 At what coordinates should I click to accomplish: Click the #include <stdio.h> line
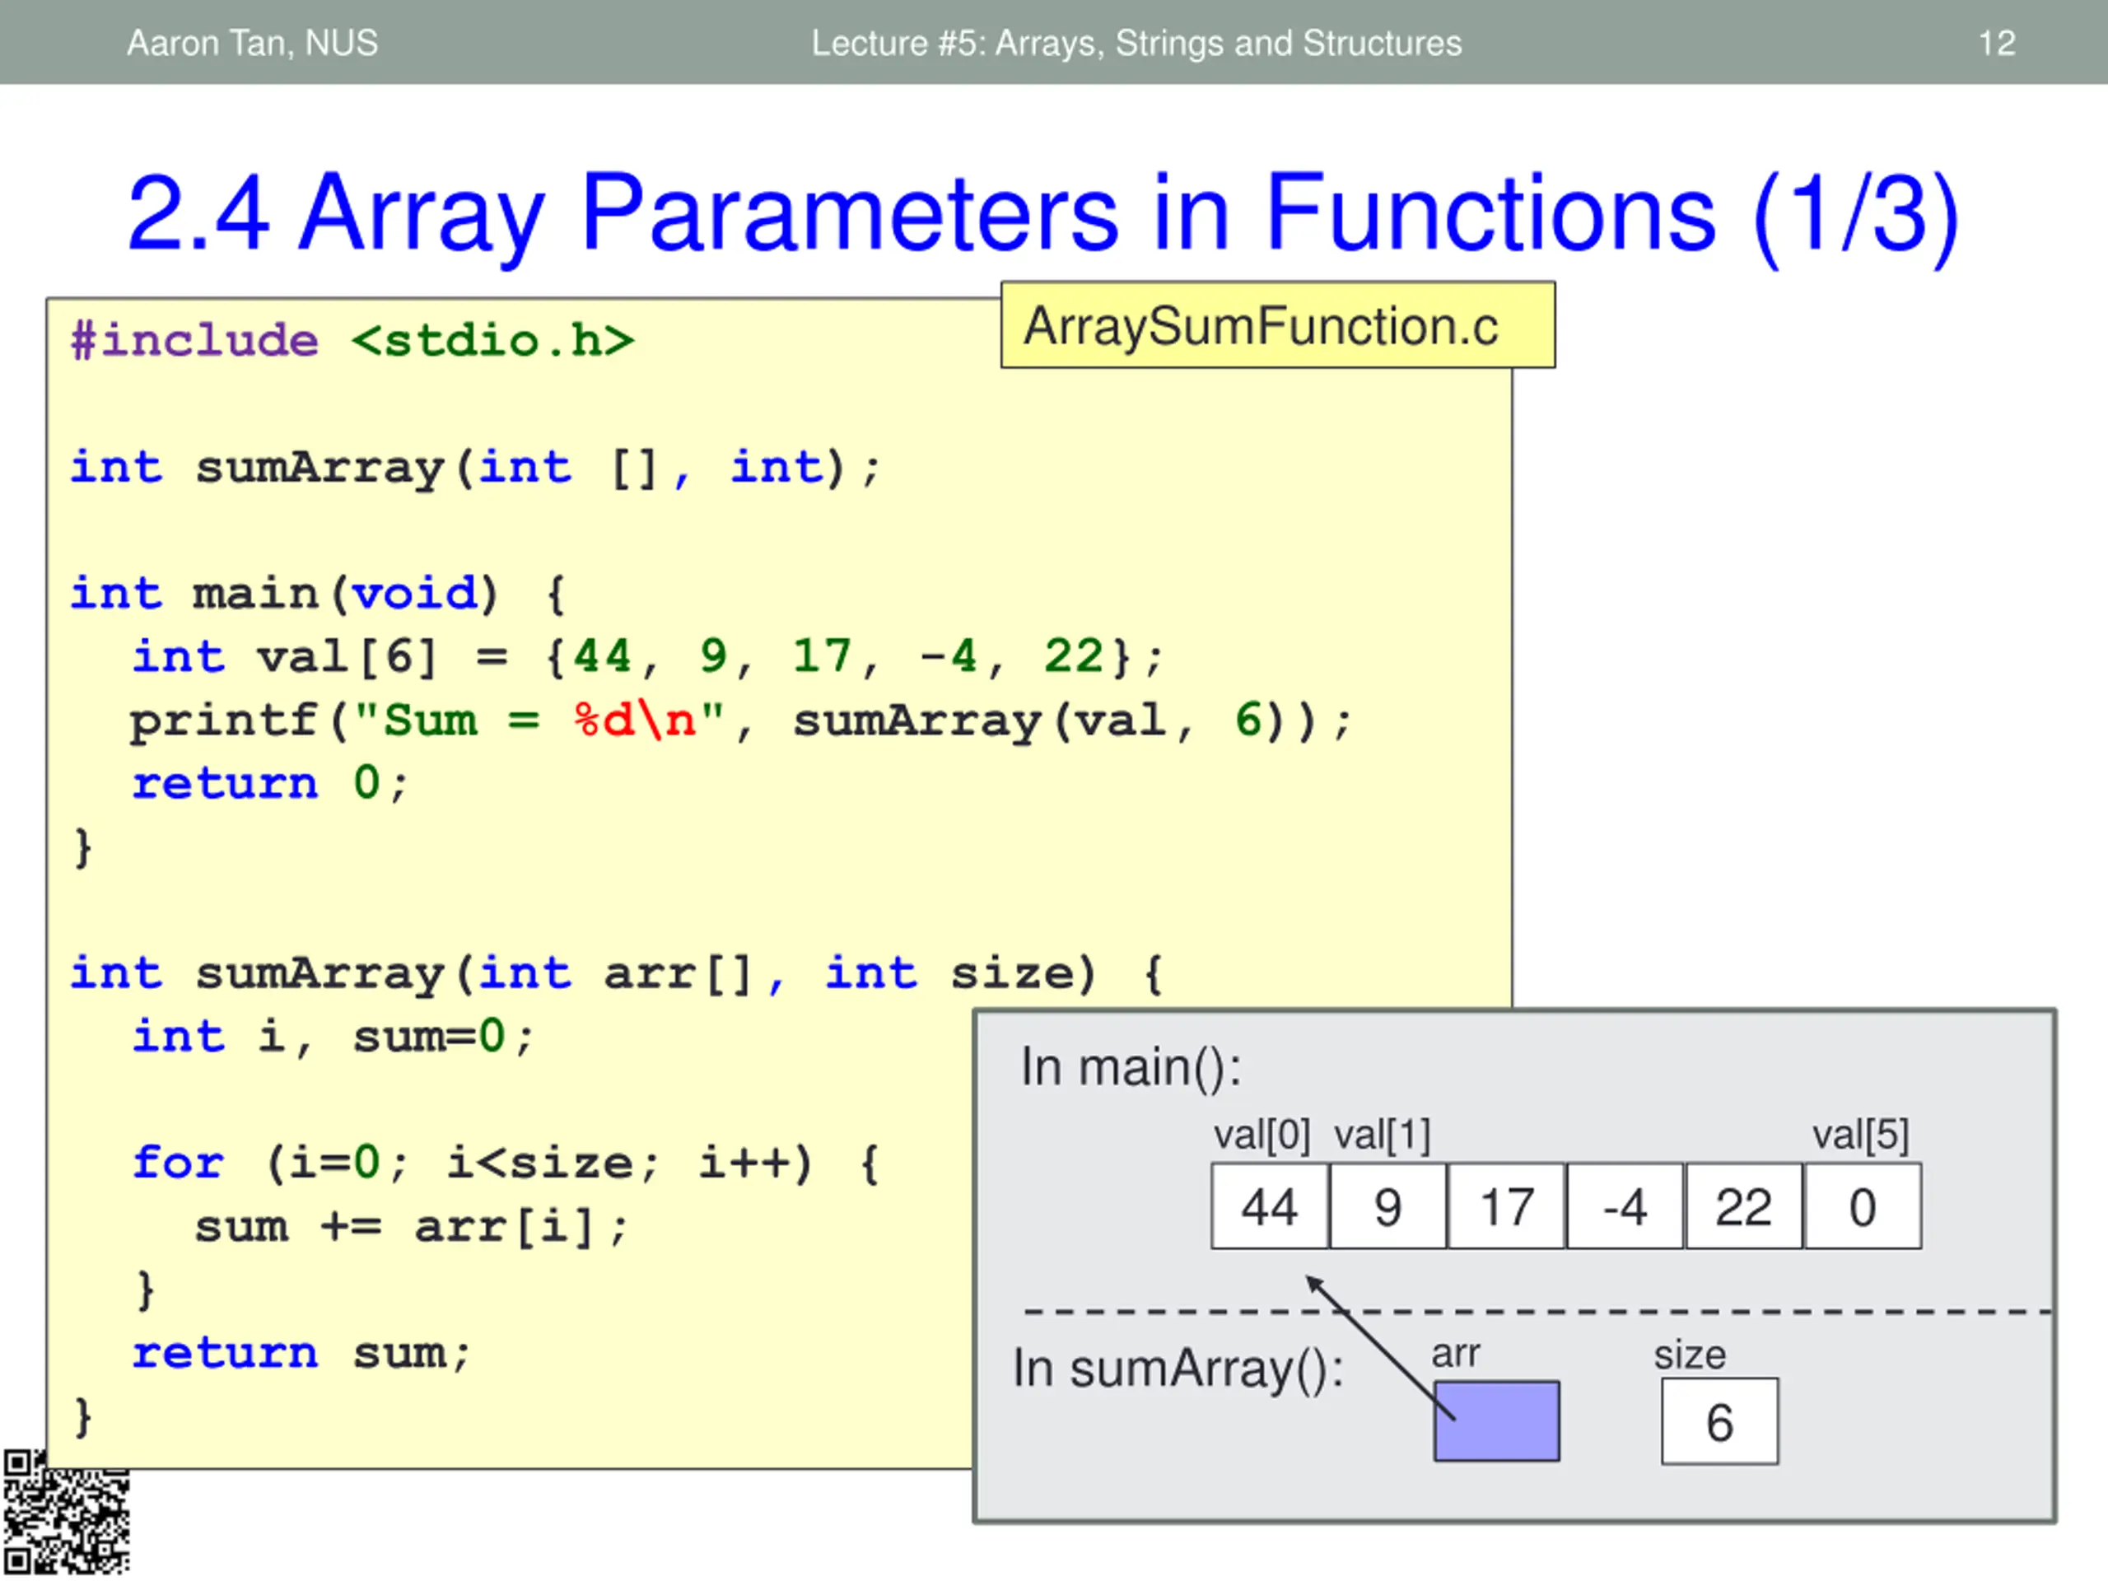(352, 340)
